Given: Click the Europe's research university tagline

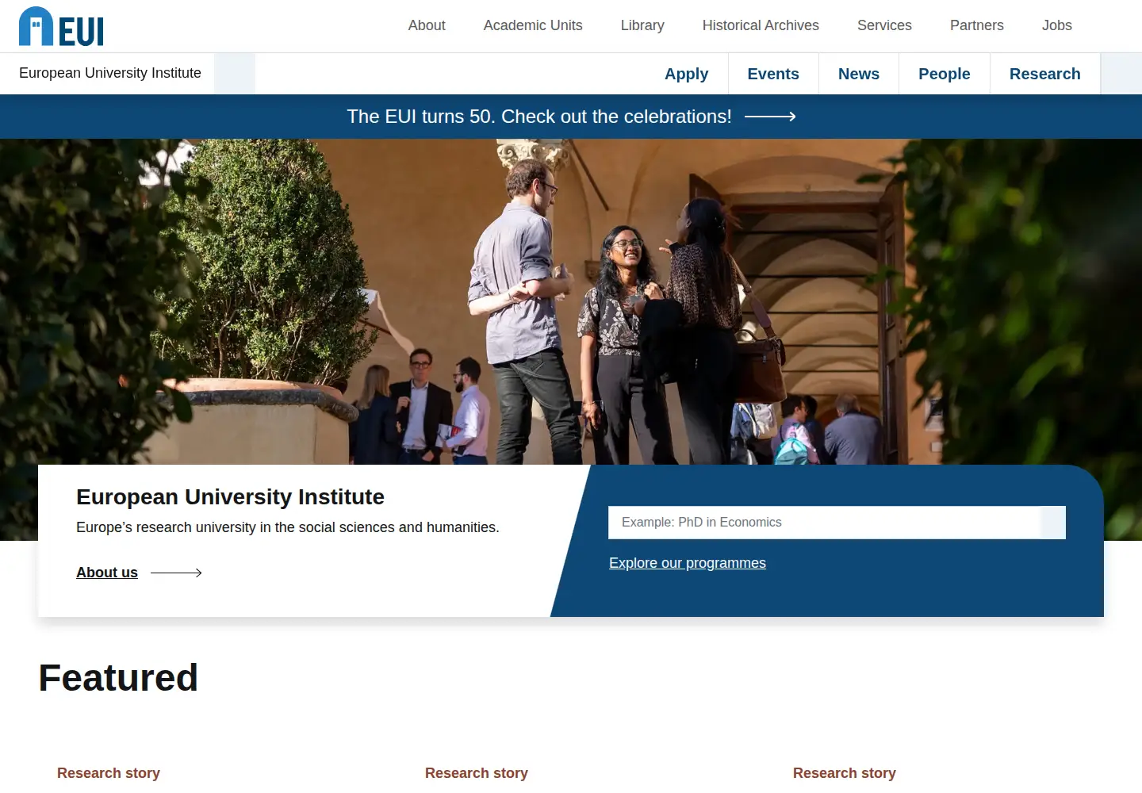Looking at the screenshot, I should 288,527.
